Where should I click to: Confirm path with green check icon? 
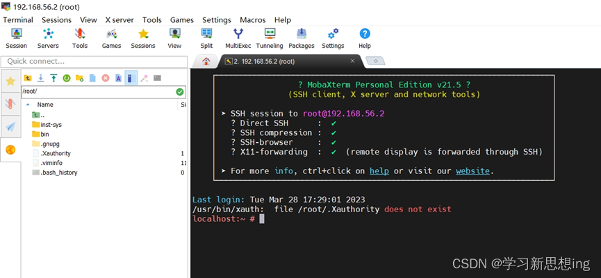click(180, 92)
